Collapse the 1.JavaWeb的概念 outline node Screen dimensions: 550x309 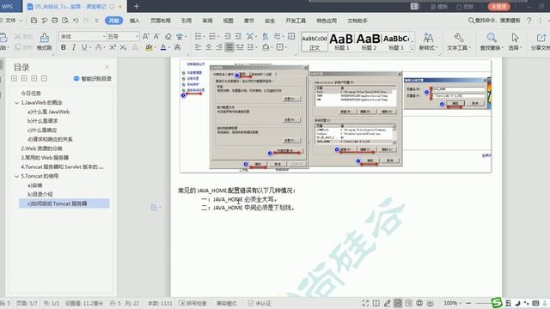[16, 103]
